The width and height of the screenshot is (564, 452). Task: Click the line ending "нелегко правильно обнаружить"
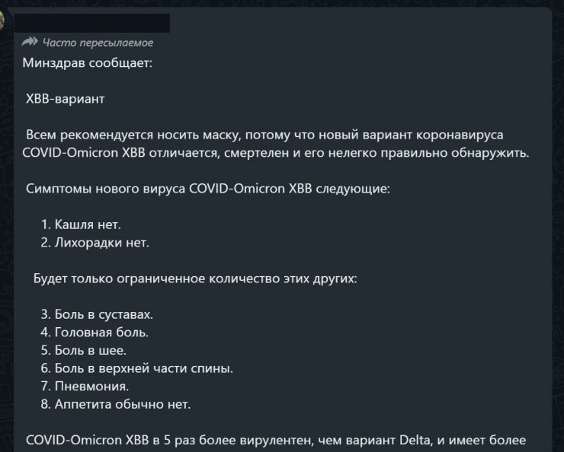(x=276, y=152)
